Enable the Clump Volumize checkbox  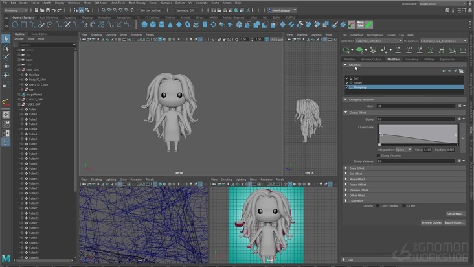379,156
